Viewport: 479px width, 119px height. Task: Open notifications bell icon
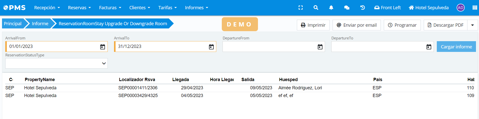[x=331, y=8]
